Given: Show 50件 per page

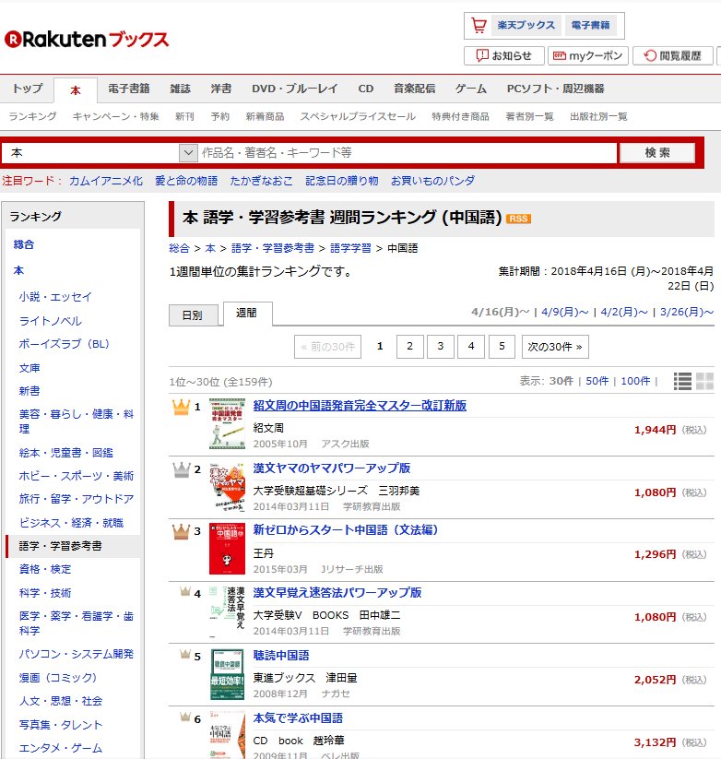Looking at the screenshot, I should coord(597,382).
